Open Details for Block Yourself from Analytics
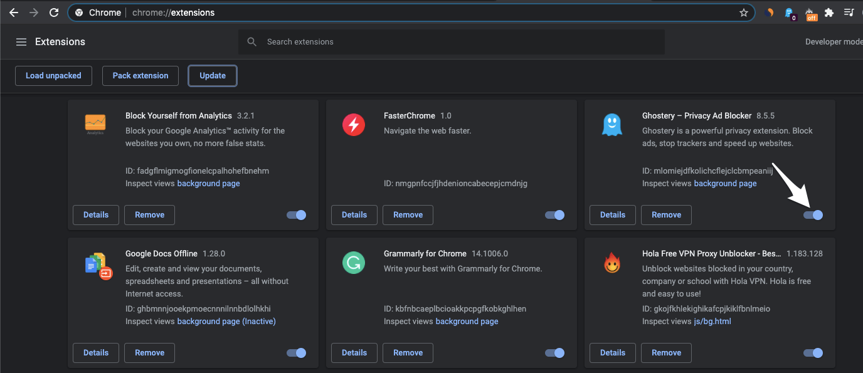Viewport: 863px width, 373px height. pyautogui.click(x=96, y=215)
